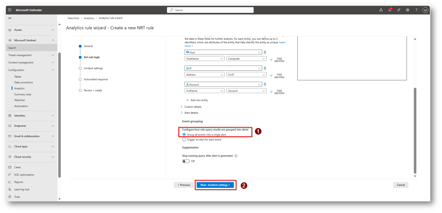Click the Analytics breadcrumb link

(89, 18)
